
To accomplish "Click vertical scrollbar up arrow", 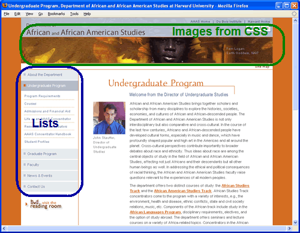I will point(295,20).
